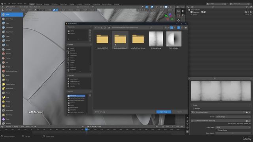The image size is (253, 142).
Task: Open the Color Space dropdown
Action: (x=233, y=127)
